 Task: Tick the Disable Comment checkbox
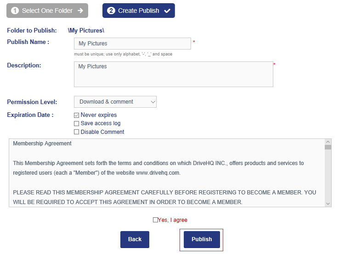[x=77, y=132]
